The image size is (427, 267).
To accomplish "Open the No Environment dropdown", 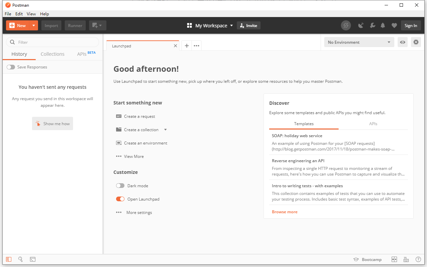I will (x=359, y=42).
